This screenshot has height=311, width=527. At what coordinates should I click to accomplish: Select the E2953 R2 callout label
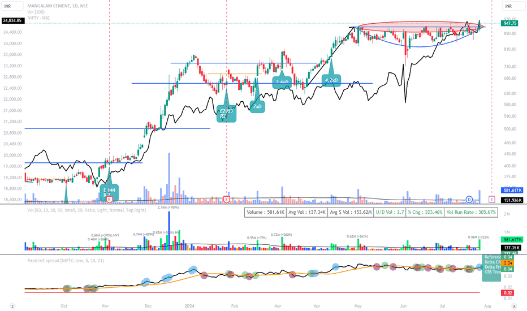click(226, 114)
